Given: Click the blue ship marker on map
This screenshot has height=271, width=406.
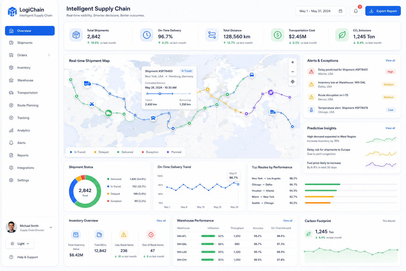Looking at the screenshot, I should (x=153, y=118).
